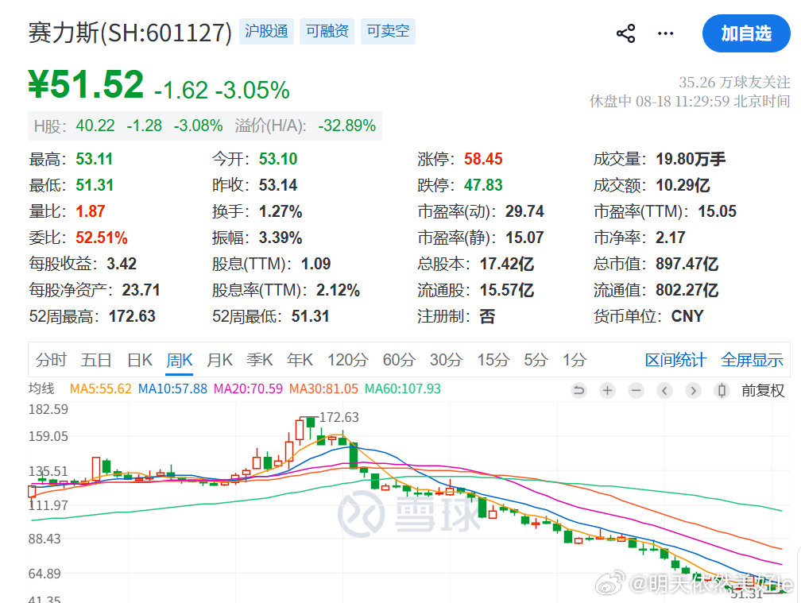Screen dimensions: 801x603
Task: Open the 月K chart tab
Action: (x=219, y=360)
